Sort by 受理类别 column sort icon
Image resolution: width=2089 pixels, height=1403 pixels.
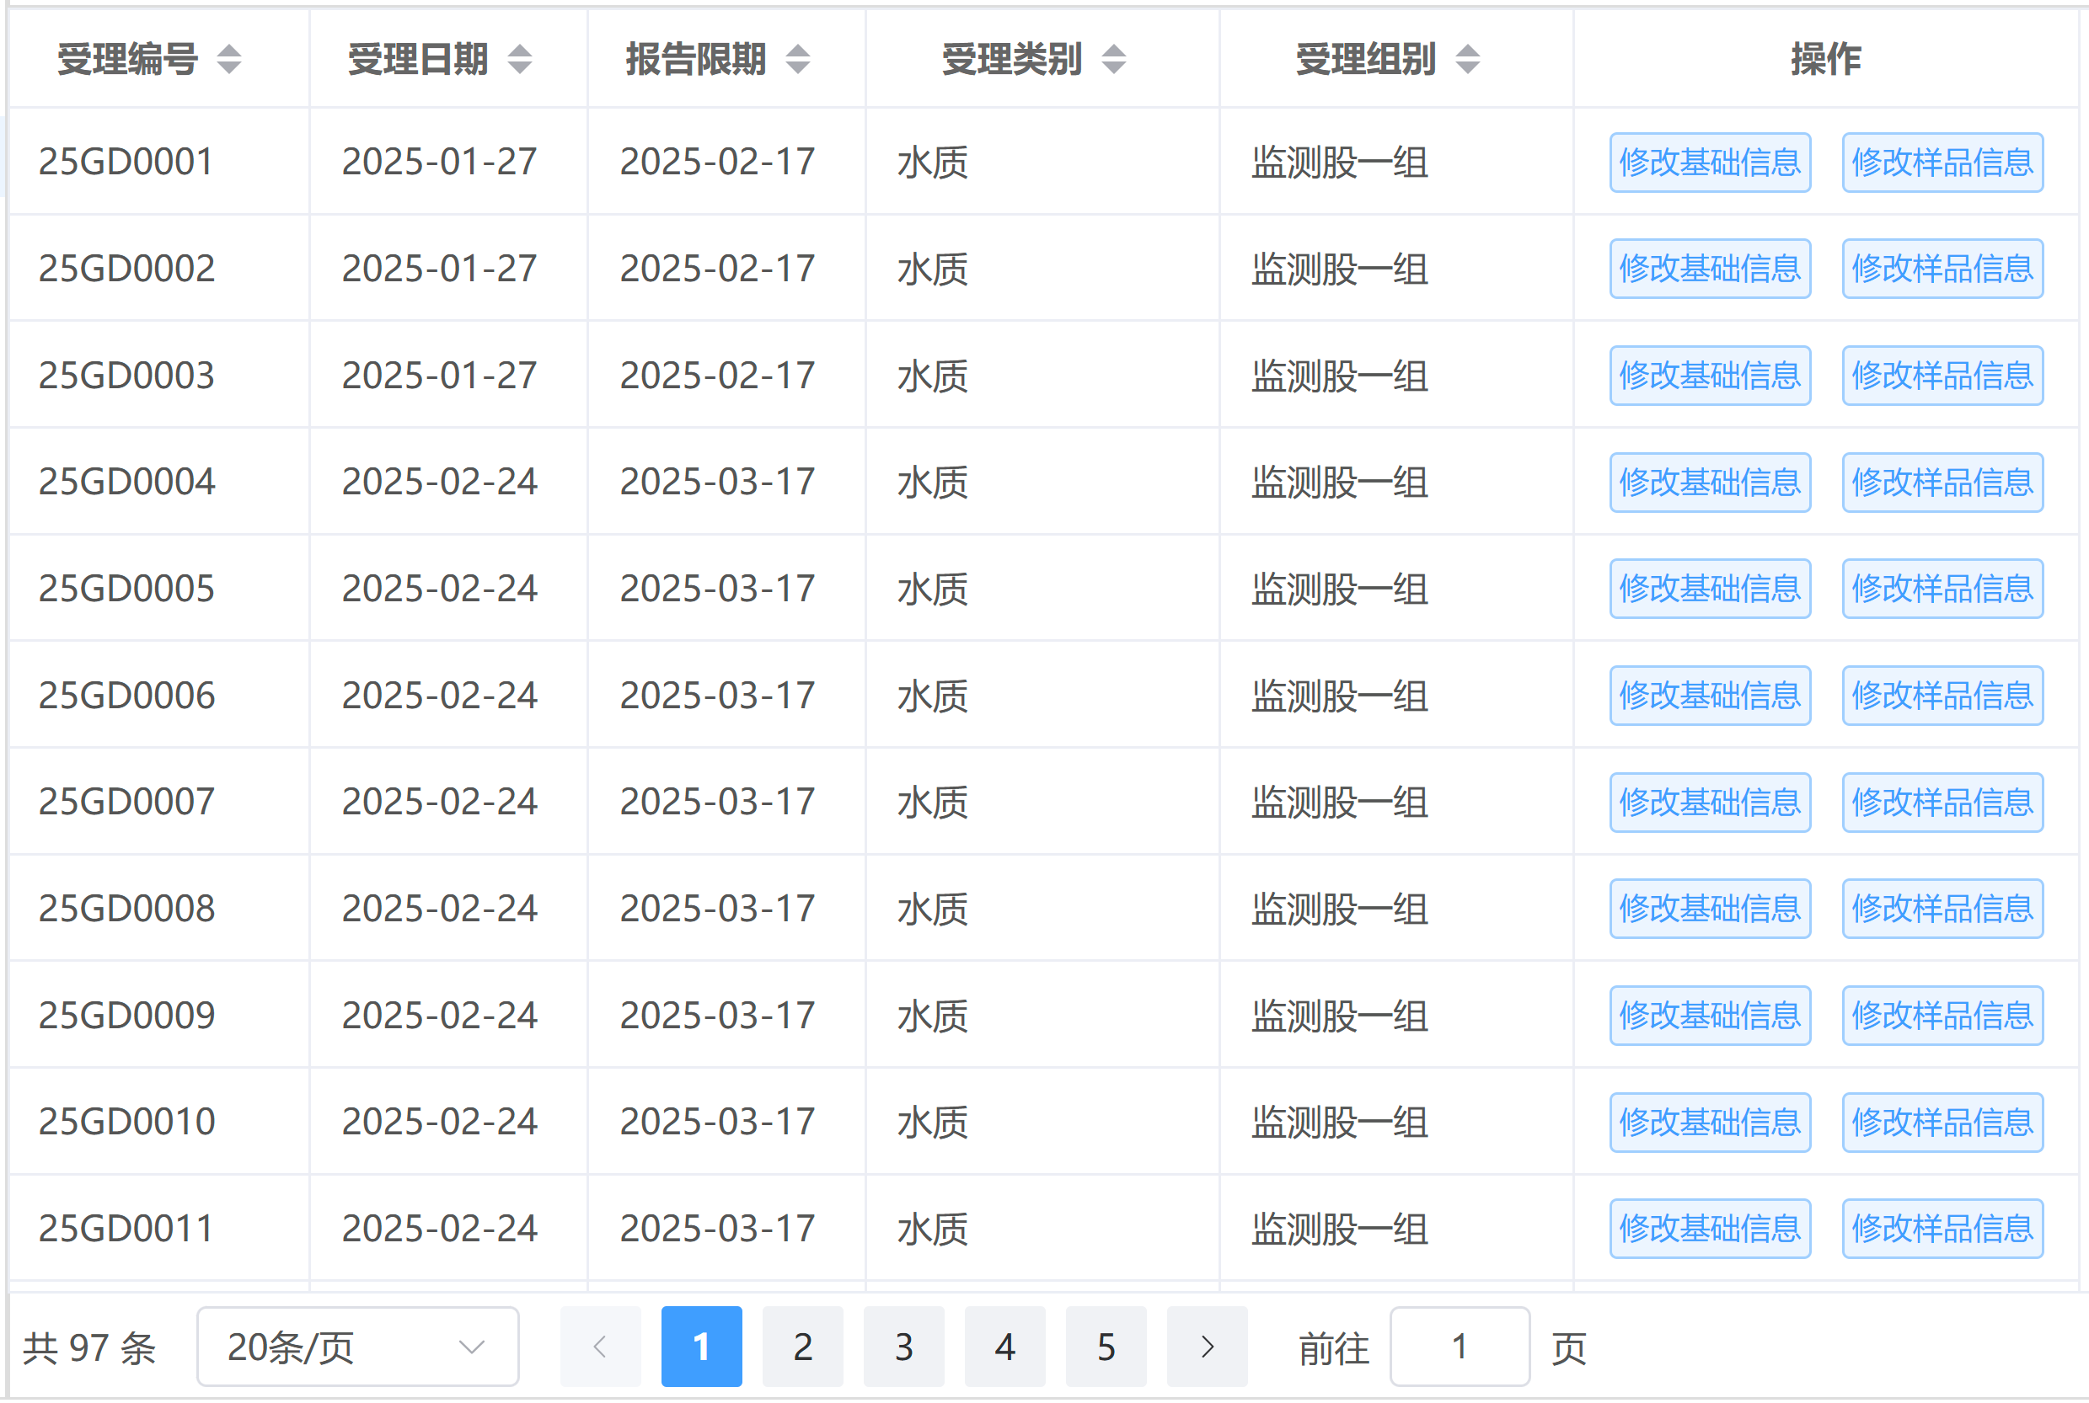click(1114, 59)
